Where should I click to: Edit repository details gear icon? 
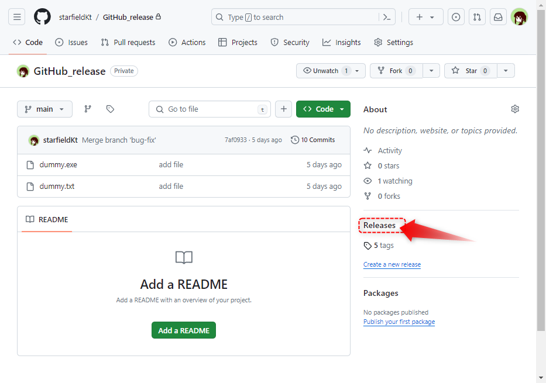tap(515, 109)
